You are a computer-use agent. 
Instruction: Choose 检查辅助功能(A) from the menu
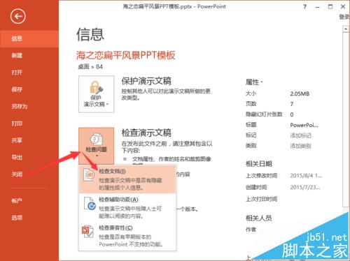coord(127,207)
